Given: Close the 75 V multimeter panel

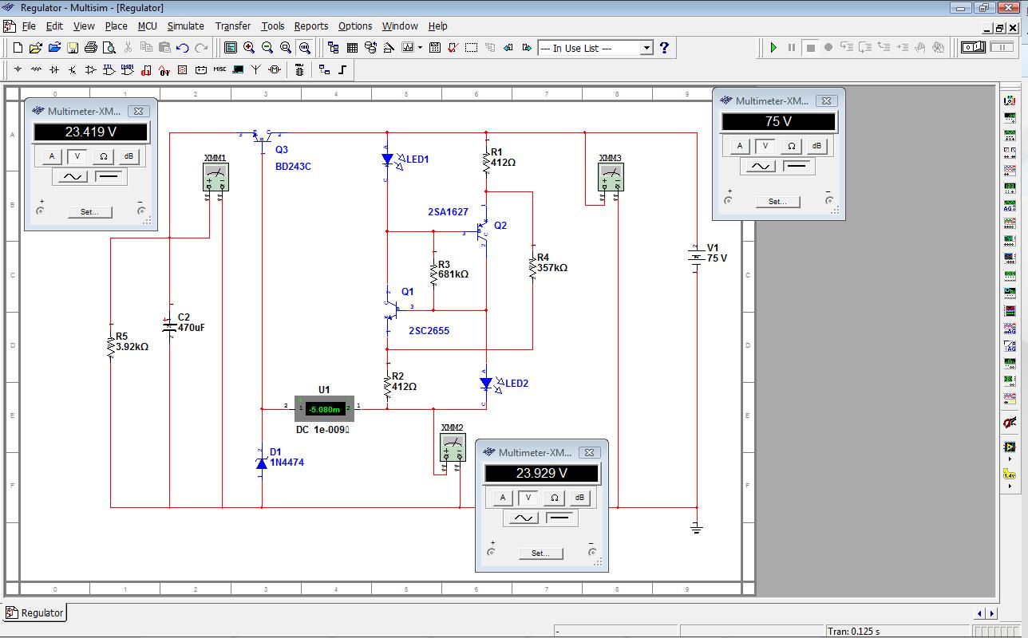Looking at the screenshot, I should pos(827,100).
